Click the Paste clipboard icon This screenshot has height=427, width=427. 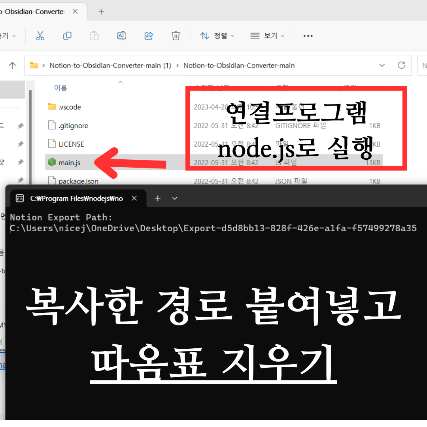[x=94, y=36]
